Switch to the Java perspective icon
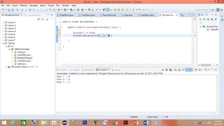The width and height of the screenshot is (224, 126). [218, 10]
